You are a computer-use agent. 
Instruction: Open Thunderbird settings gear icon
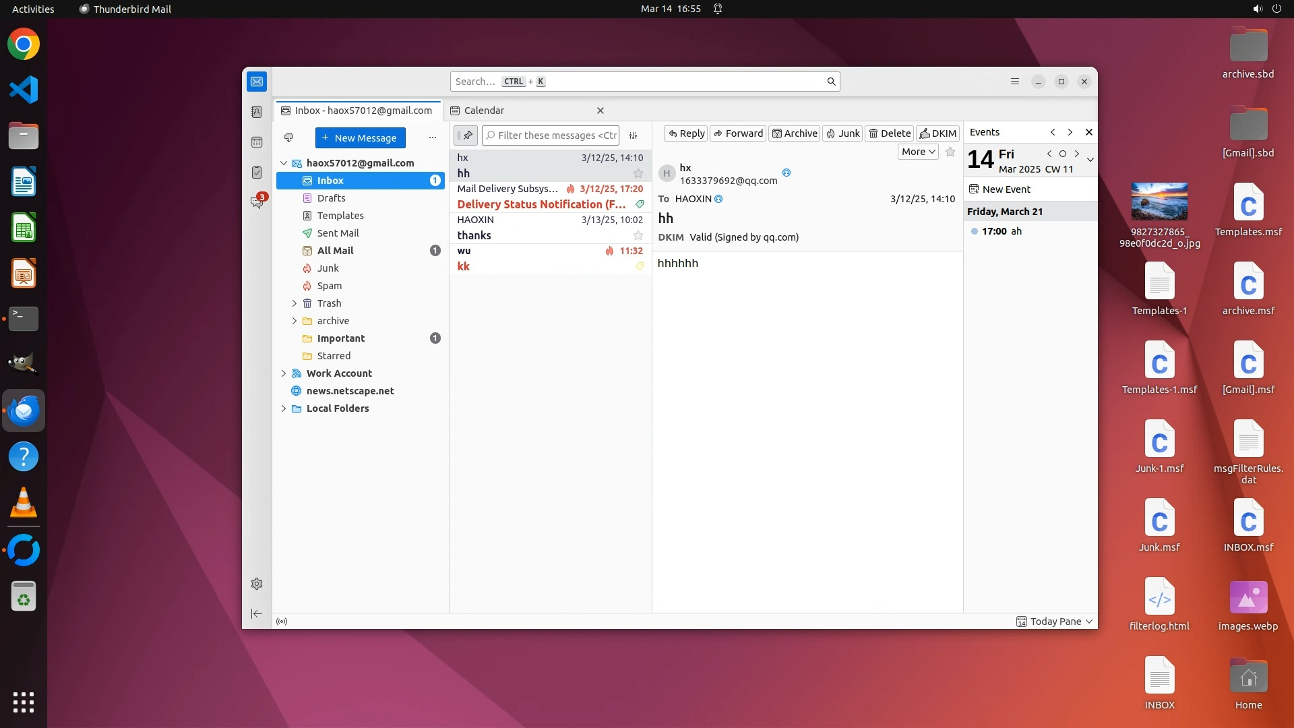point(257,584)
